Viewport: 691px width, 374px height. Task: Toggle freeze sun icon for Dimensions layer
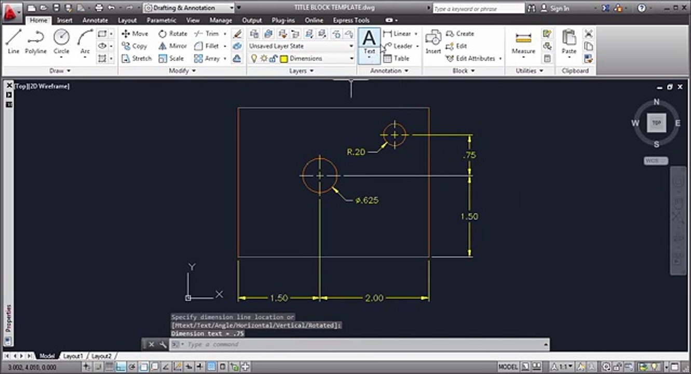[x=263, y=58]
